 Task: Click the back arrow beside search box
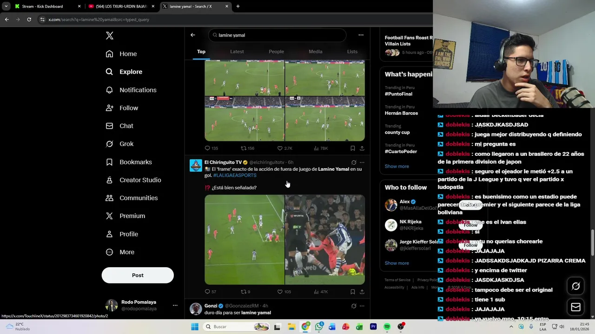coord(192,35)
